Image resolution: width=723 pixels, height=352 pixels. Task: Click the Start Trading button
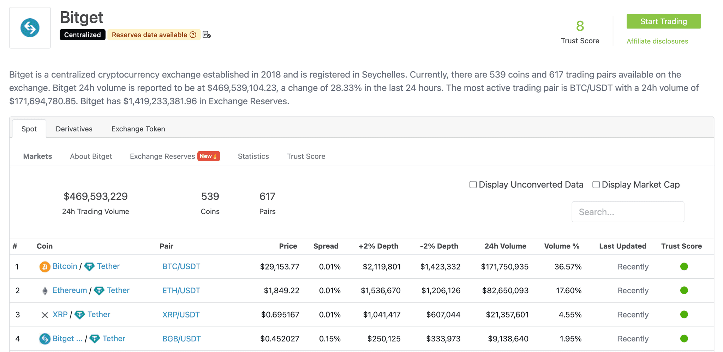coord(663,21)
